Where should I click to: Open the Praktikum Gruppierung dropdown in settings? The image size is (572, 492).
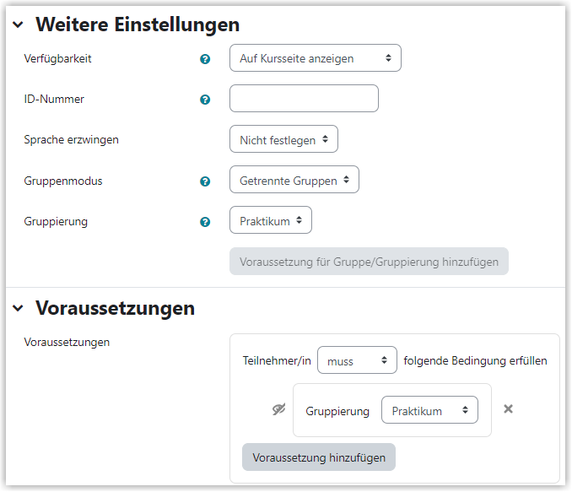click(x=270, y=220)
